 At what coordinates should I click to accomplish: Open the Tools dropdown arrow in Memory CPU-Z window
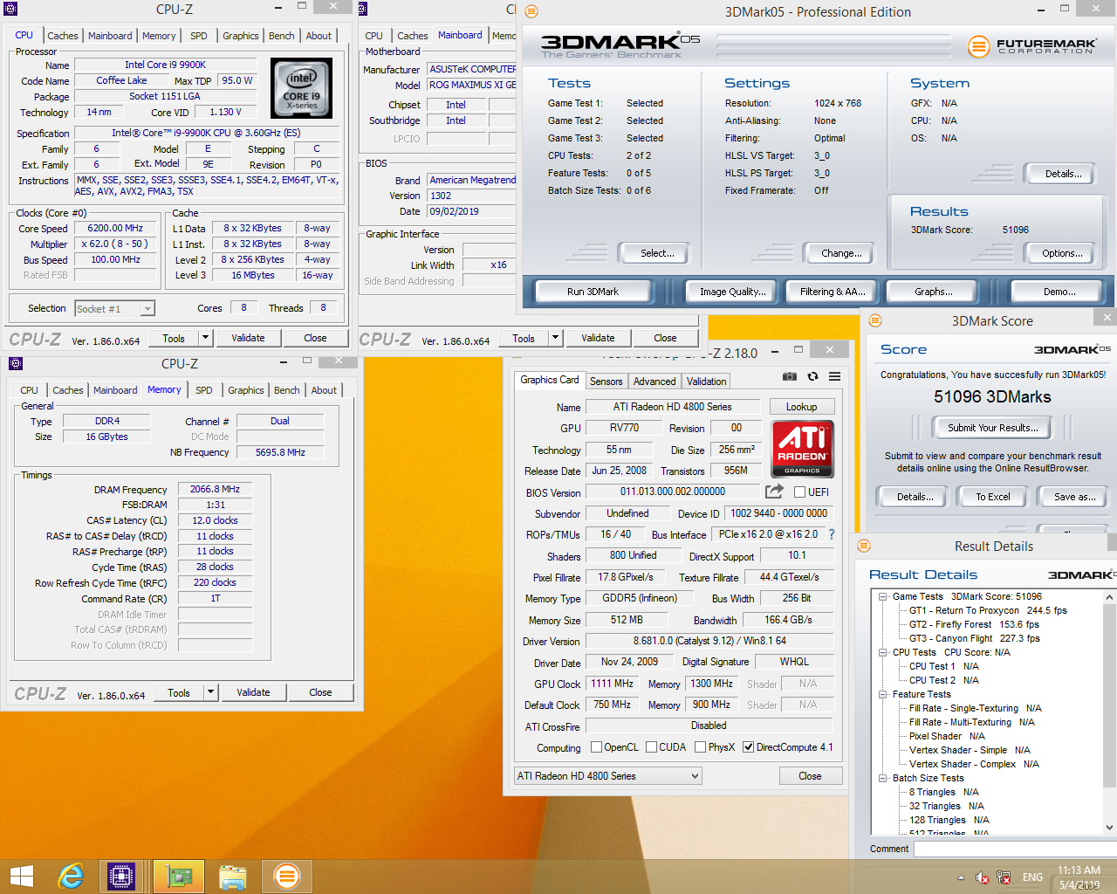click(210, 692)
